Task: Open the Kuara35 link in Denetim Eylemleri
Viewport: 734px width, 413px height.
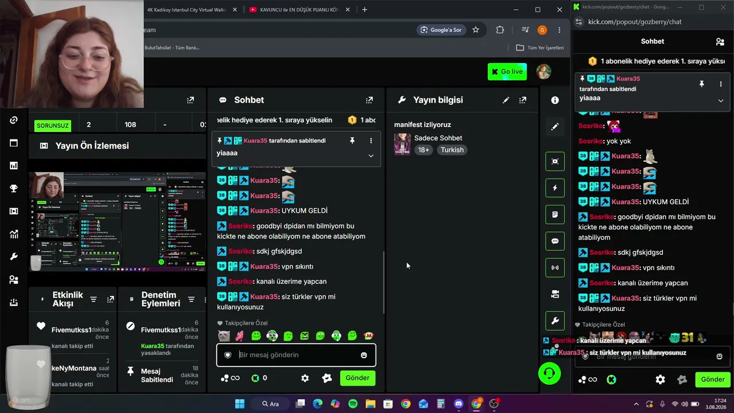Action: pos(153,346)
